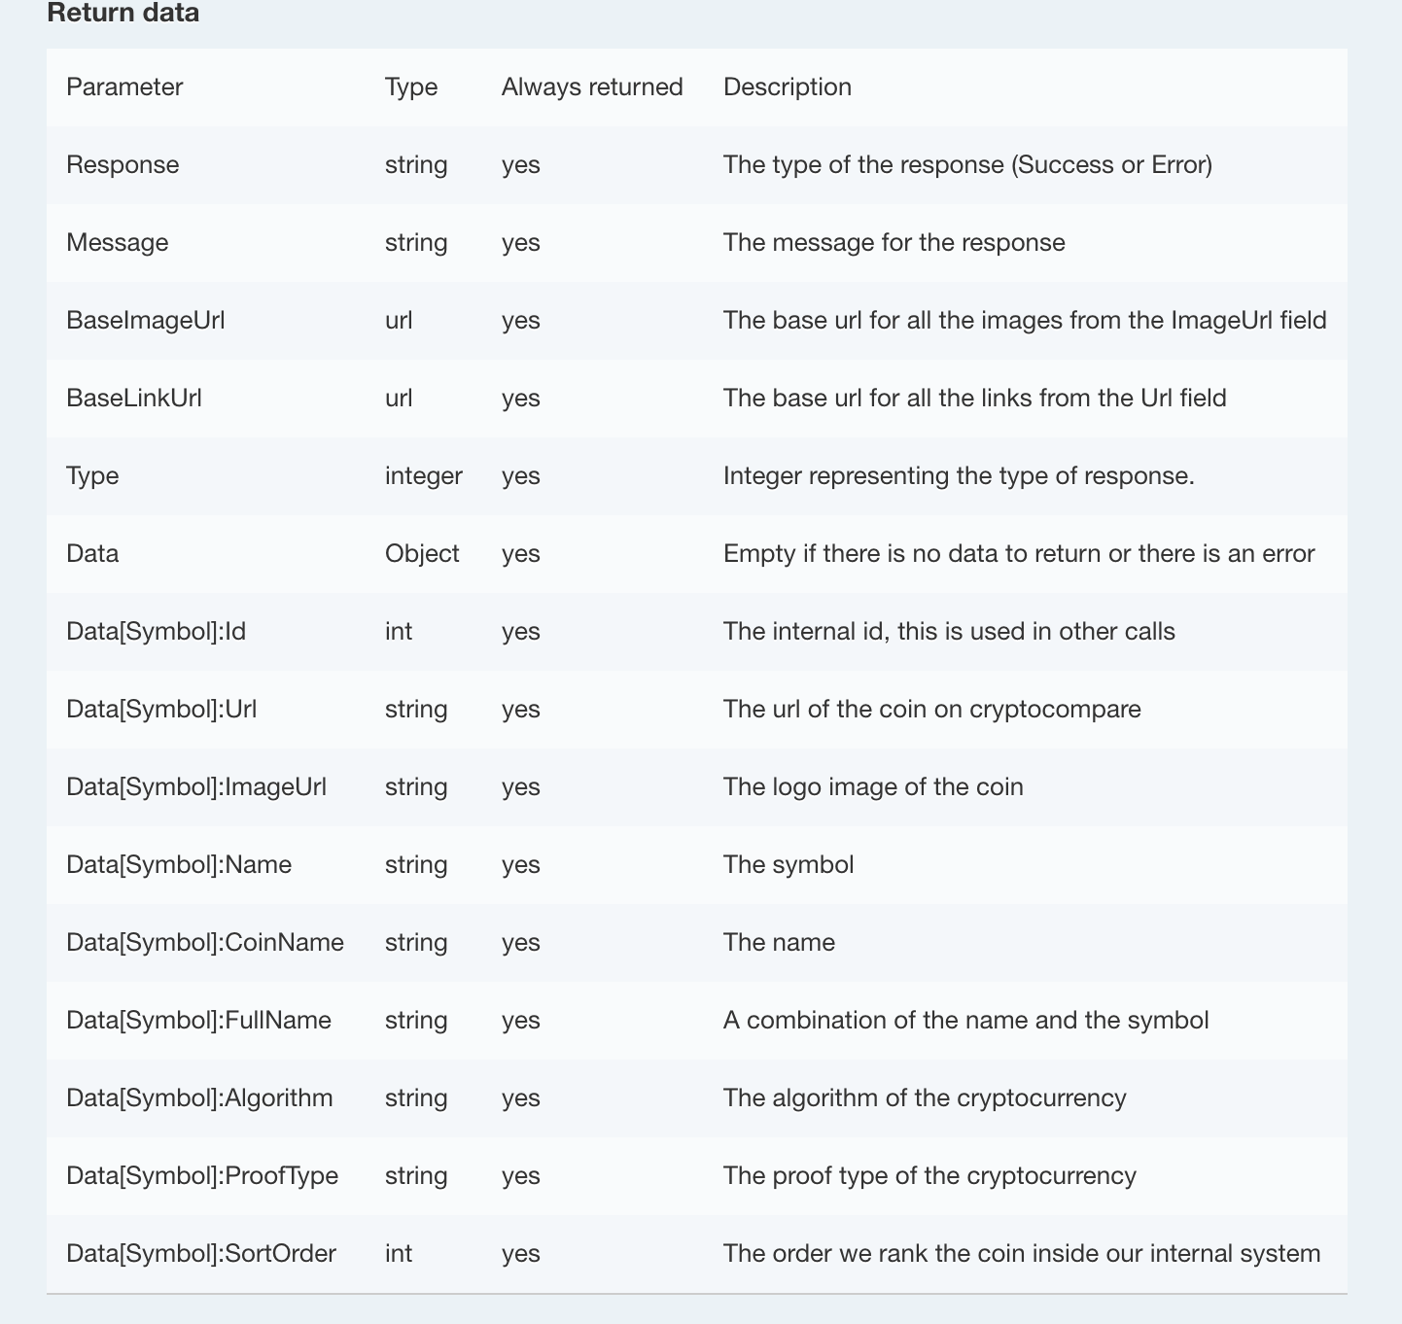This screenshot has width=1402, height=1324.
Task: Click the "Type" column header
Action: [x=411, y=87]
